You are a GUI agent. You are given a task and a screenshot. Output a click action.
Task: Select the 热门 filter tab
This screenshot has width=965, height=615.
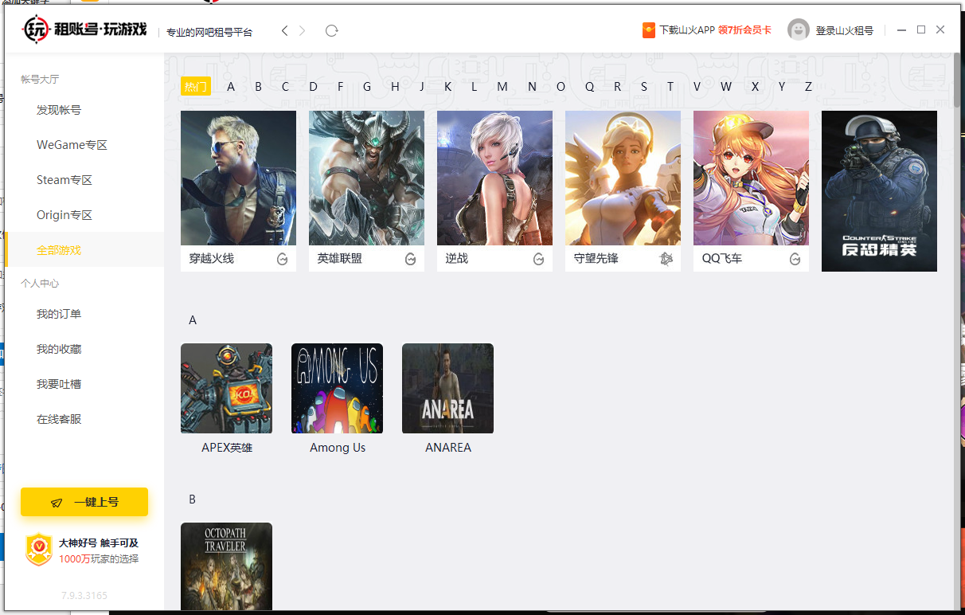click(x=196, y=87)
